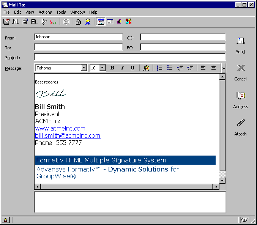Click the status bar icon at bottom-right
This screenshot has width=257, height=225.
pos(245,220)
